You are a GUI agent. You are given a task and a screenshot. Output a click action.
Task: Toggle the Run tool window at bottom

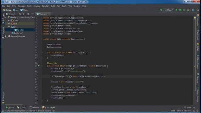tap(10, 107)
